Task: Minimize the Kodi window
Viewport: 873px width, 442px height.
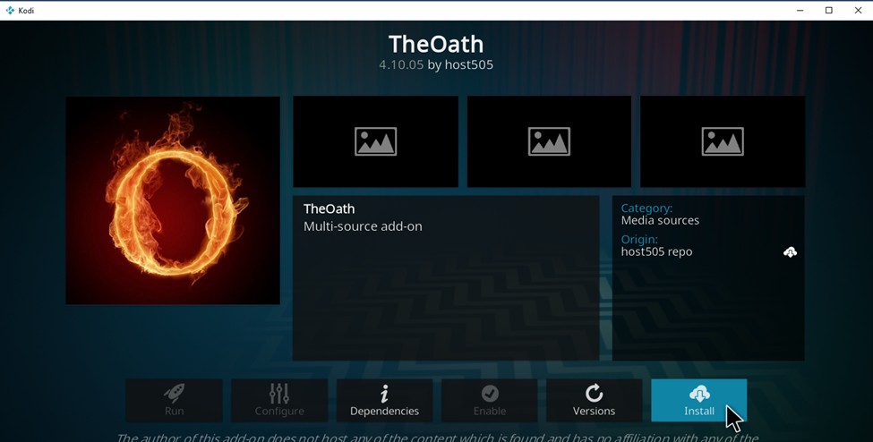Action: coord(800,10)
